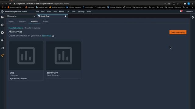Viewport: 195px width, 109px height.
Task: Open the Study Guide bookmark
Action: coord(100,7)
